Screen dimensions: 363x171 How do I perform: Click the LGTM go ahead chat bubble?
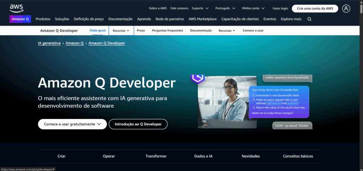(x=292, y=125)
